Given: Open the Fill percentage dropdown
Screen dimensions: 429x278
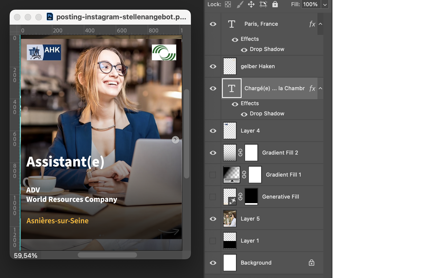Looking at the screenshot, I should click(325, 4).
